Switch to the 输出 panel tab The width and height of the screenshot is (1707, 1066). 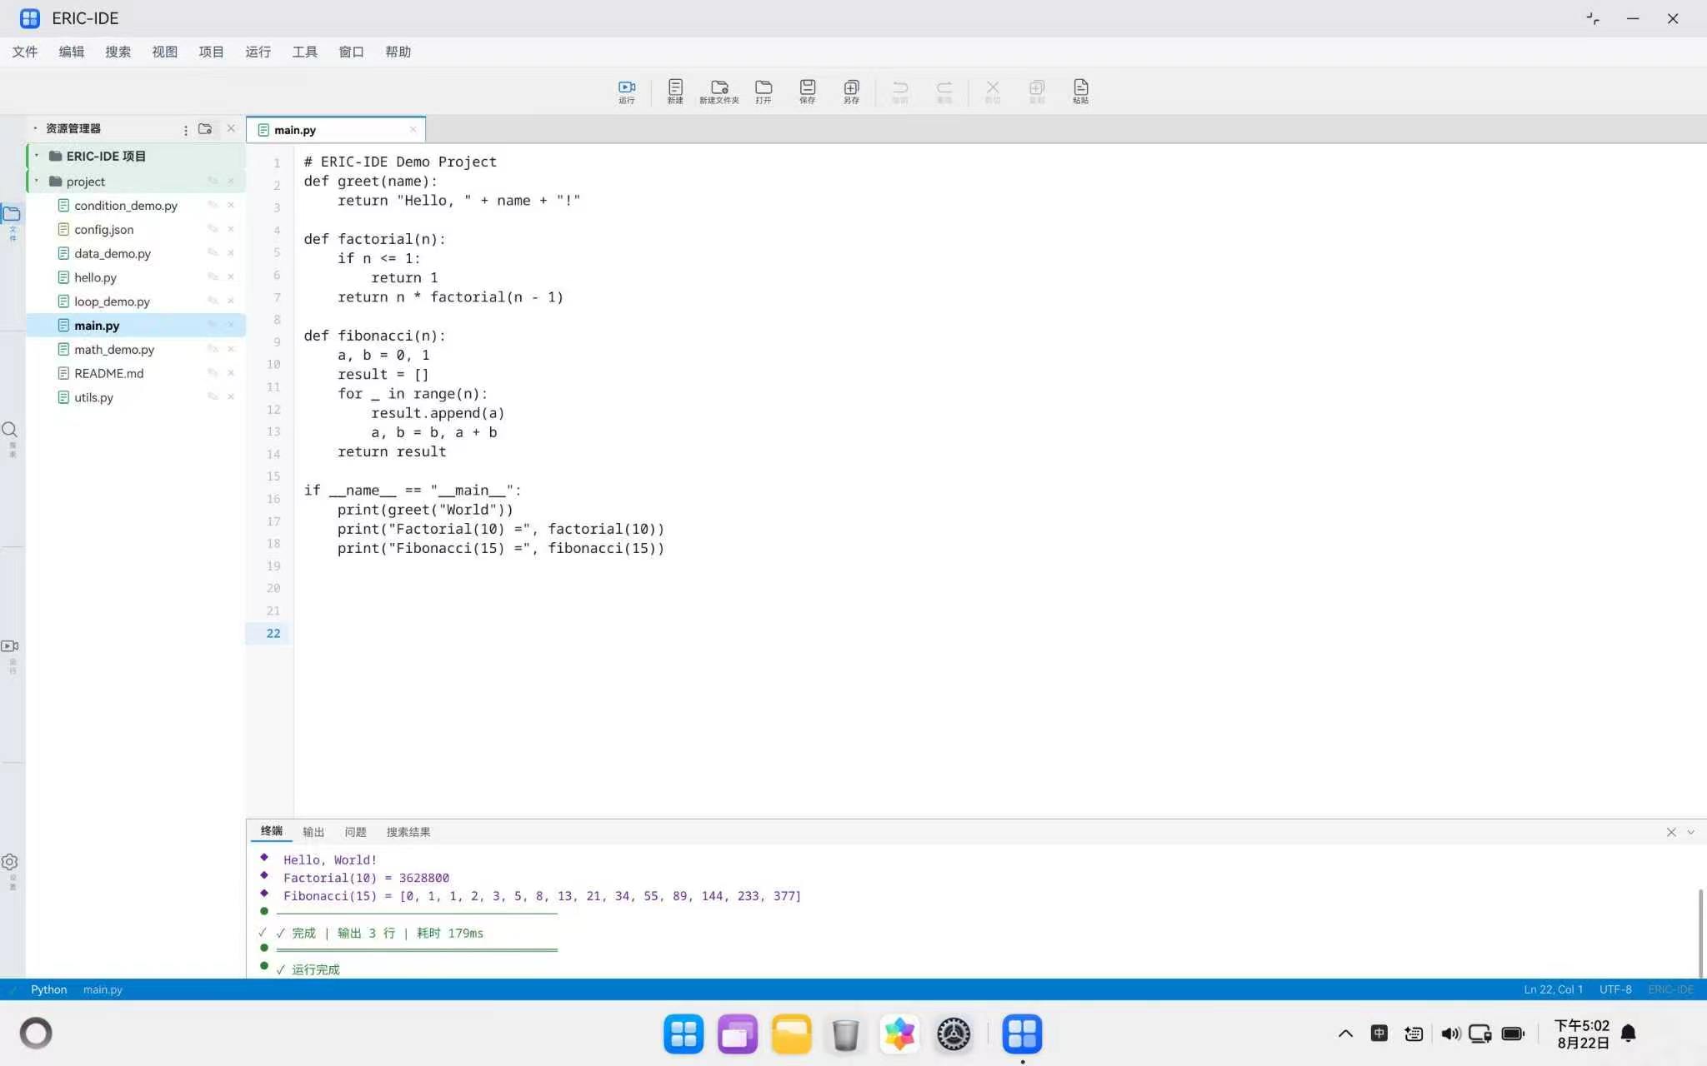[x=313, y=832]
